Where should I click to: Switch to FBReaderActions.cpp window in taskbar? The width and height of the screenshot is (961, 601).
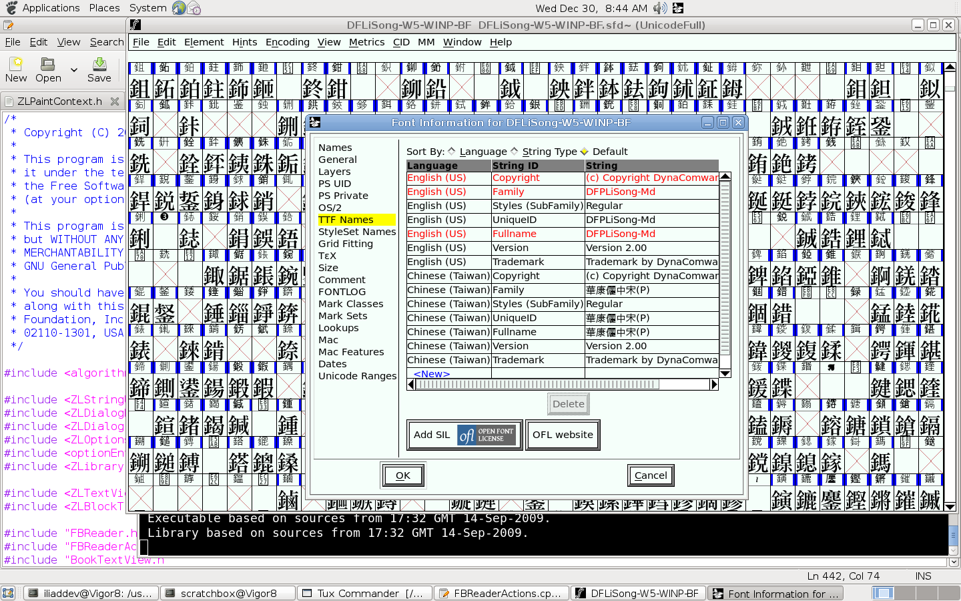click(x=501, y=593)
